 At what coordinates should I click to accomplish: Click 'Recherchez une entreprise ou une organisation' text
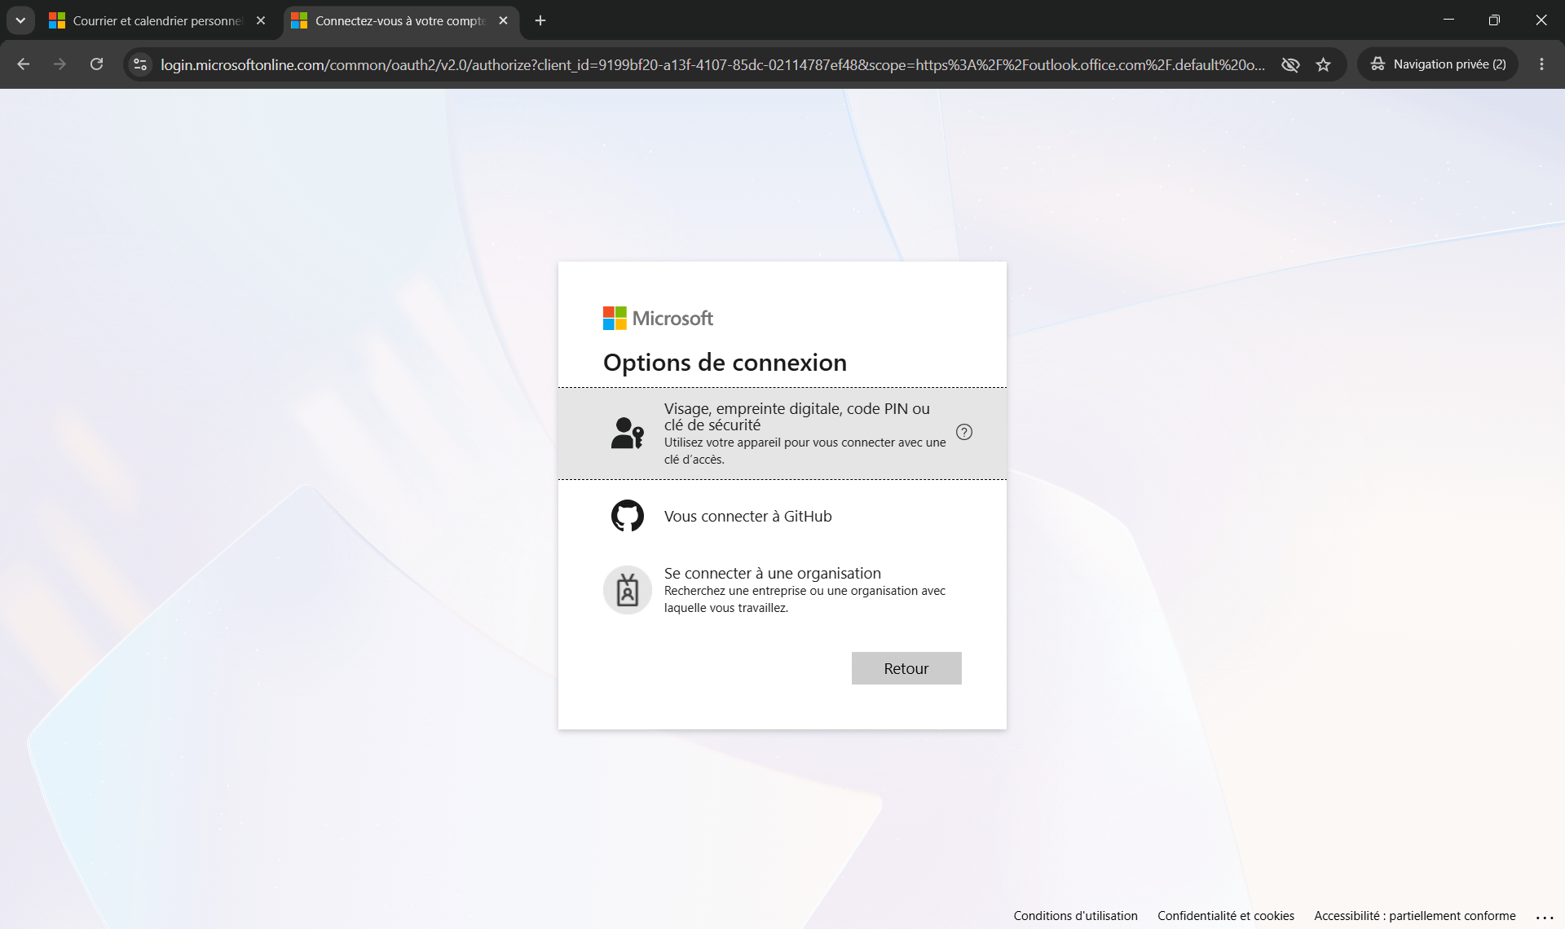(805, 599)
